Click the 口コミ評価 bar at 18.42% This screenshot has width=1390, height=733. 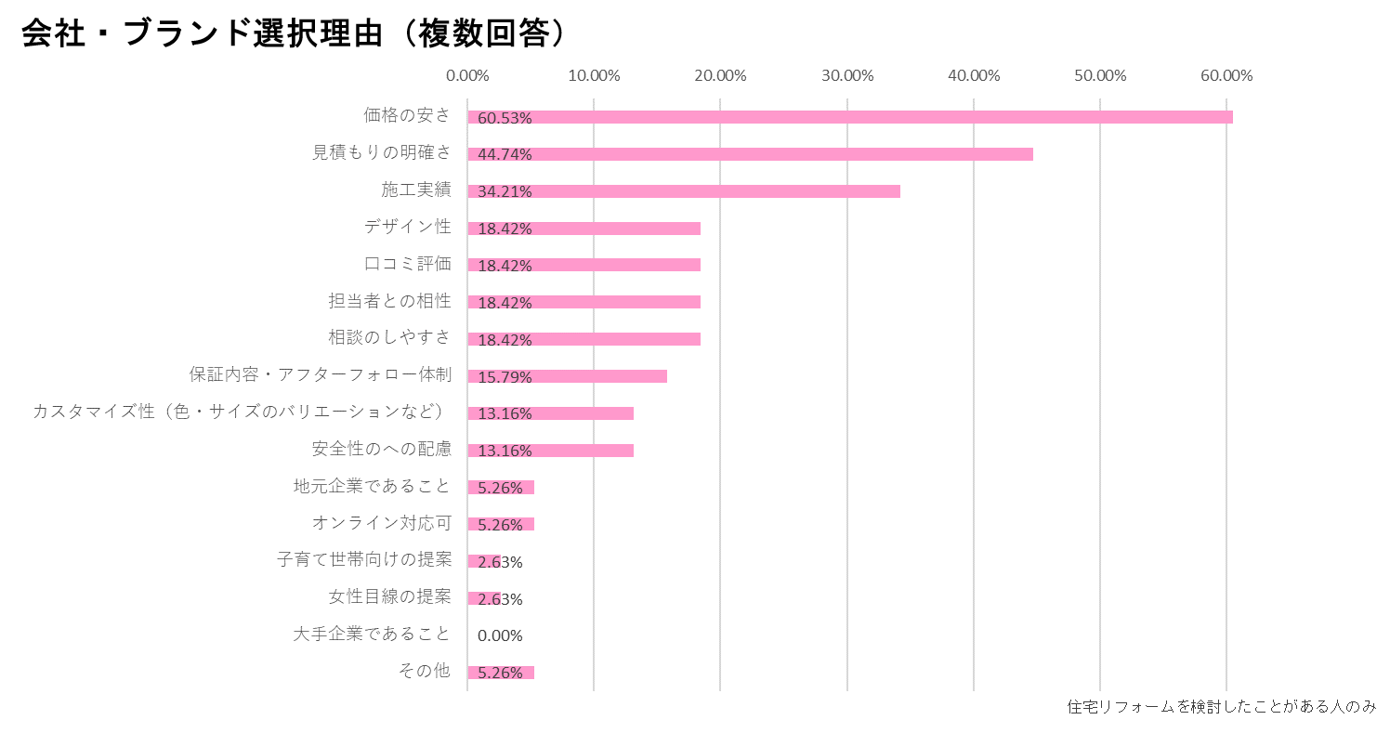click(x=584, y=265)
